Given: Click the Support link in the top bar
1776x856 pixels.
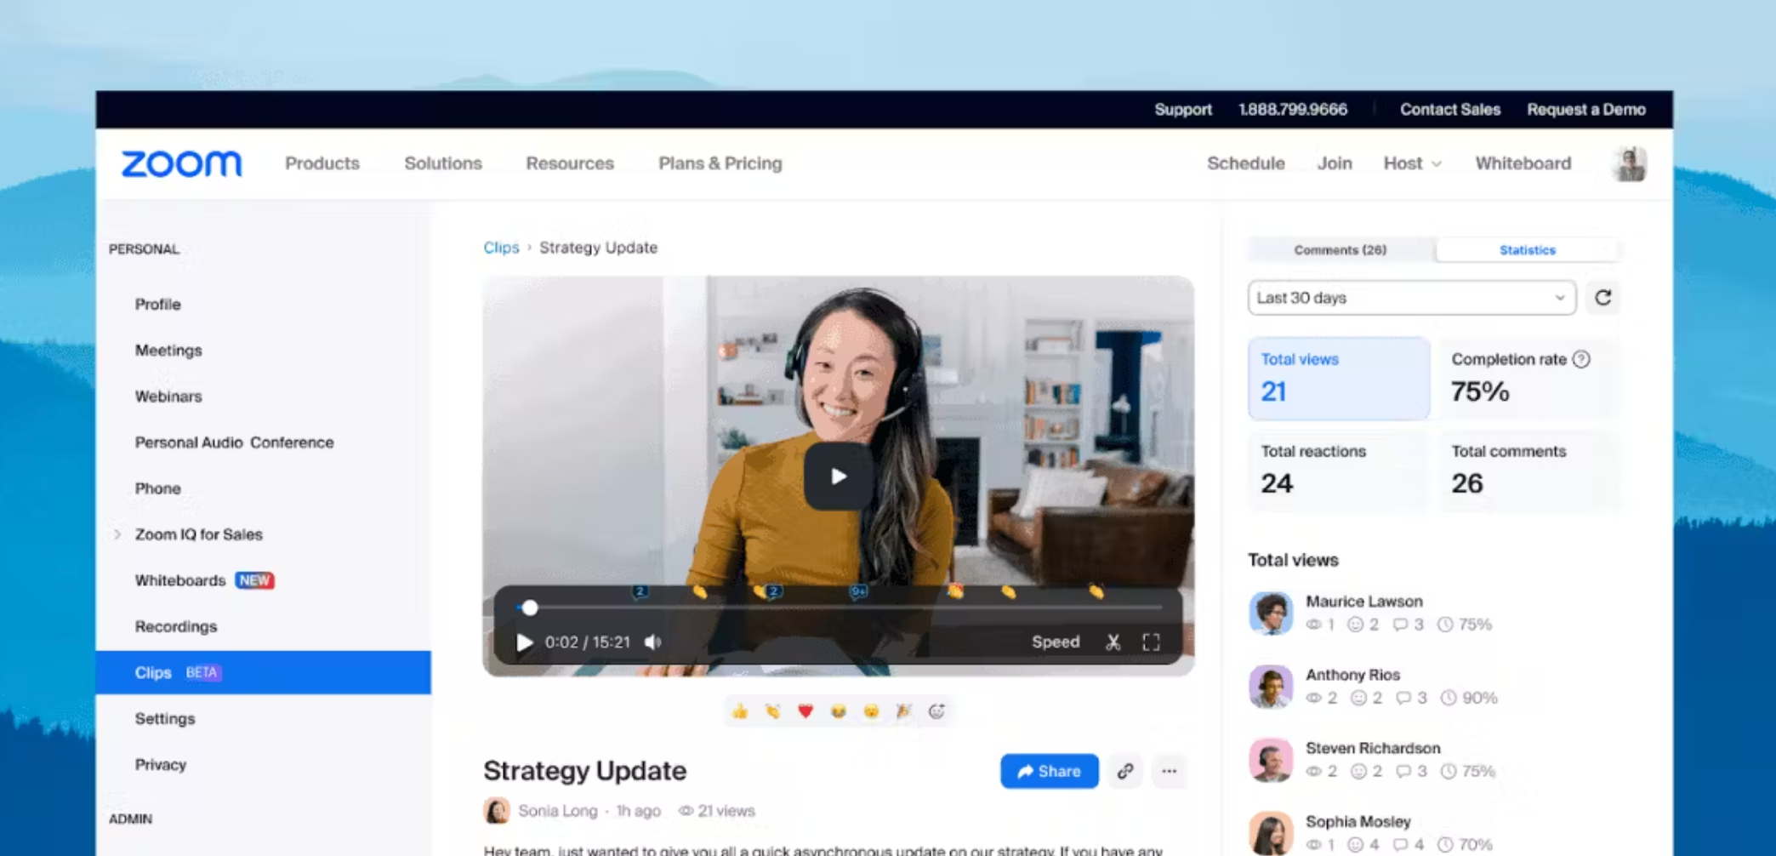Looking at the screenshot, I should [x=1183, y=110].
